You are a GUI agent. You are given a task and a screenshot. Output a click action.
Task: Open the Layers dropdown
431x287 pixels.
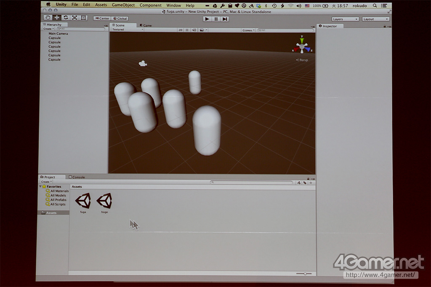tap(345, 19)
